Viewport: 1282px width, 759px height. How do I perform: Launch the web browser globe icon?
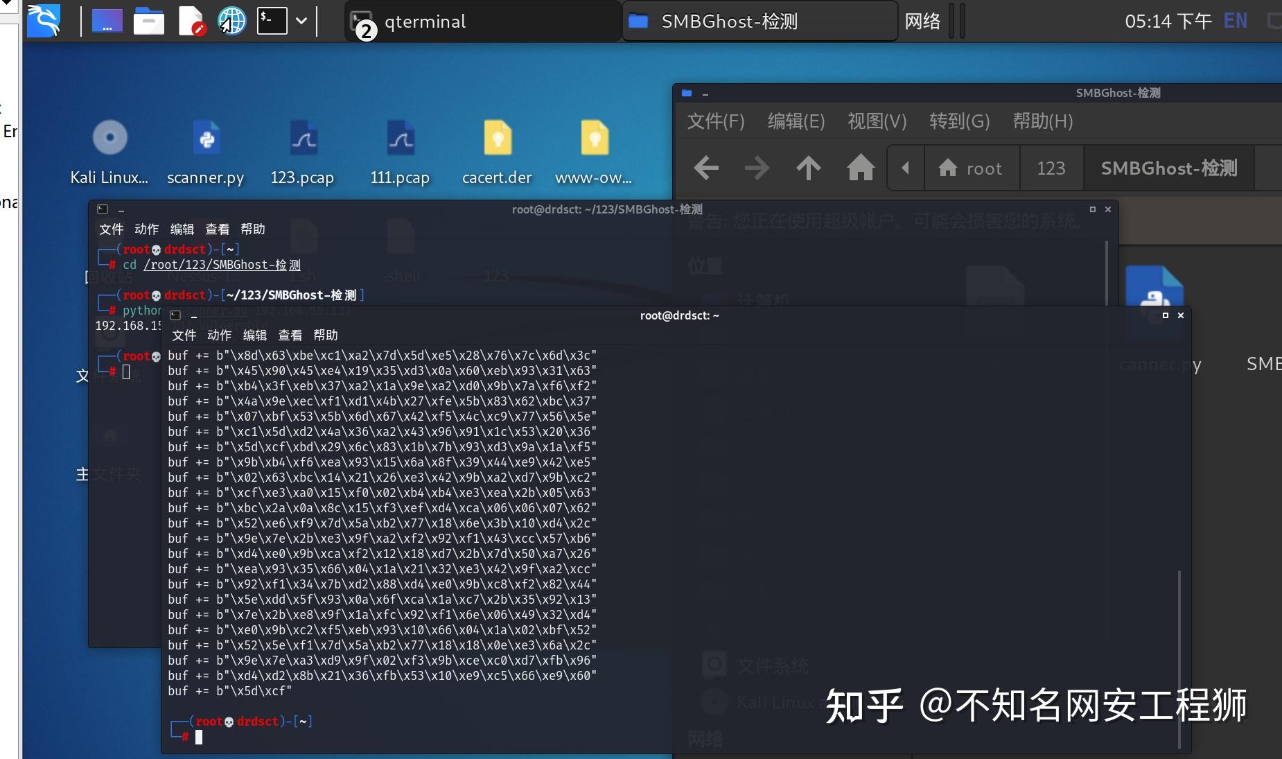pos(232,20)
